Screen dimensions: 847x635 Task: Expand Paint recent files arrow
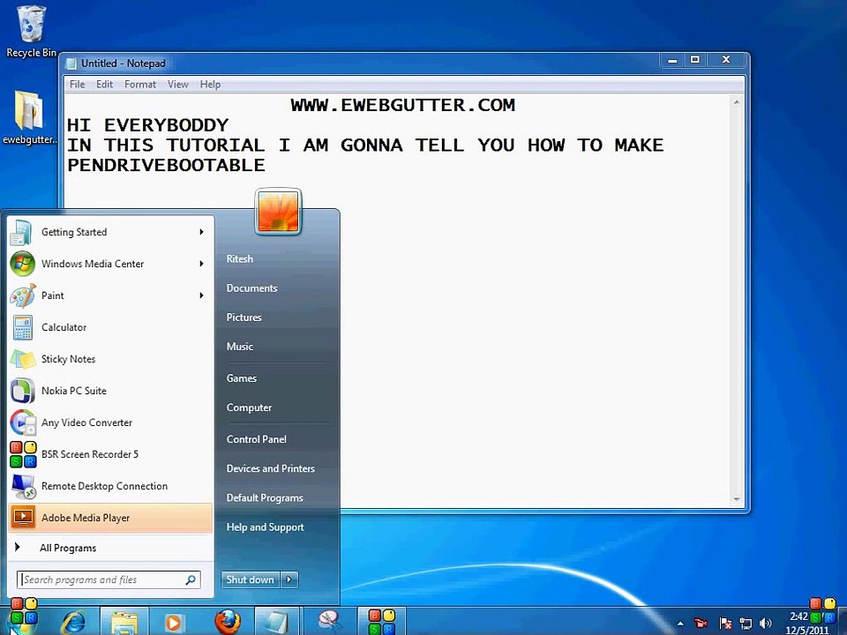[x=201, y=295]
